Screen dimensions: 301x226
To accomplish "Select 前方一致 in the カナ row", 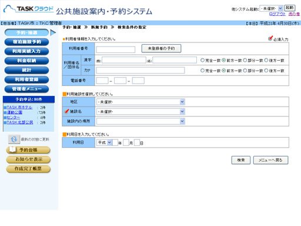I will (224, 70).
